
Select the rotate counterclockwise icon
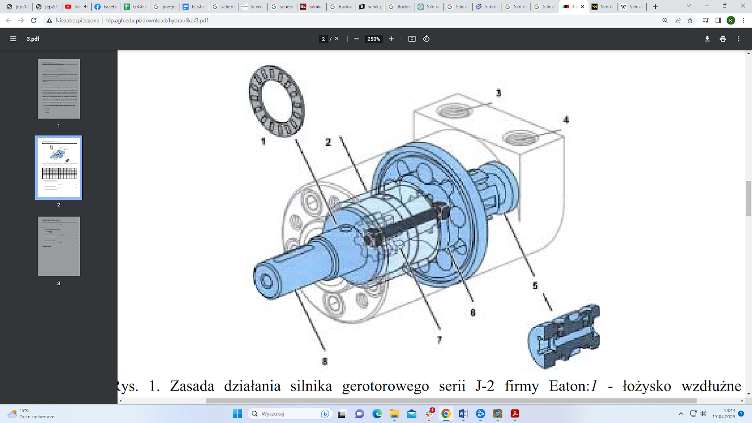(x=426, y=39)
